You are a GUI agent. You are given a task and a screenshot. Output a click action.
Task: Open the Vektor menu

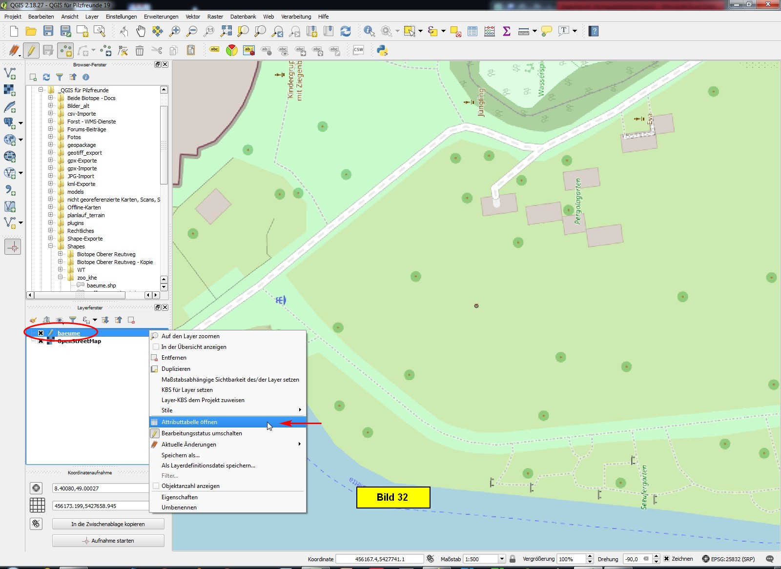tap(193, 17)
